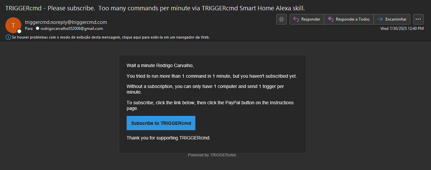Click the "Wait a minute Rodrigo Carvalho" greeting
This screenshot has width=431, height=170.
160,65
